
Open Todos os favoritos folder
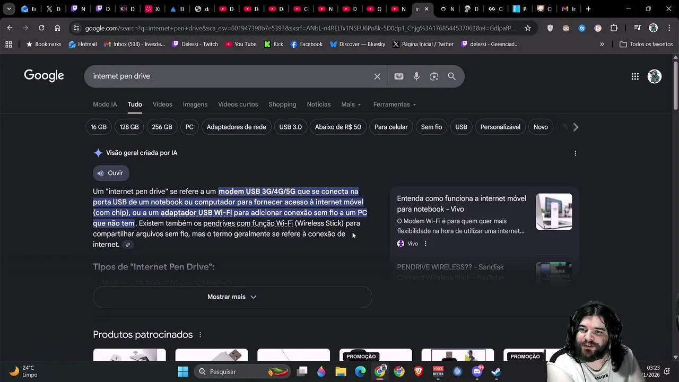[x=646, y=45]
